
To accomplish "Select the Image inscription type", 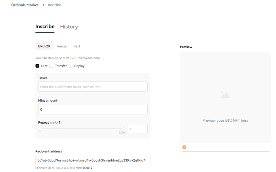I will click(x=62, y=46).
